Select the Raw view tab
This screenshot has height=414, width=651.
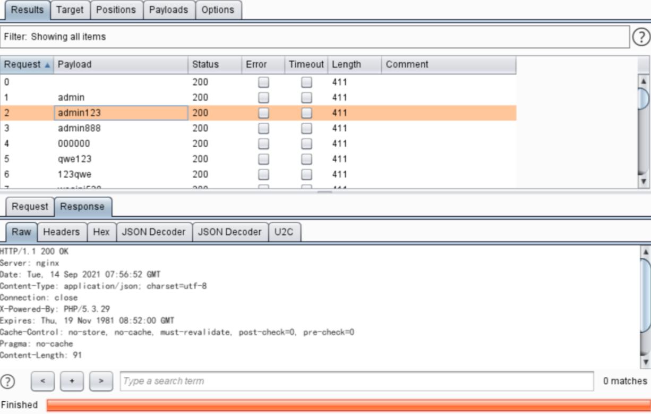pyautogui.click(x=22, y=232)
